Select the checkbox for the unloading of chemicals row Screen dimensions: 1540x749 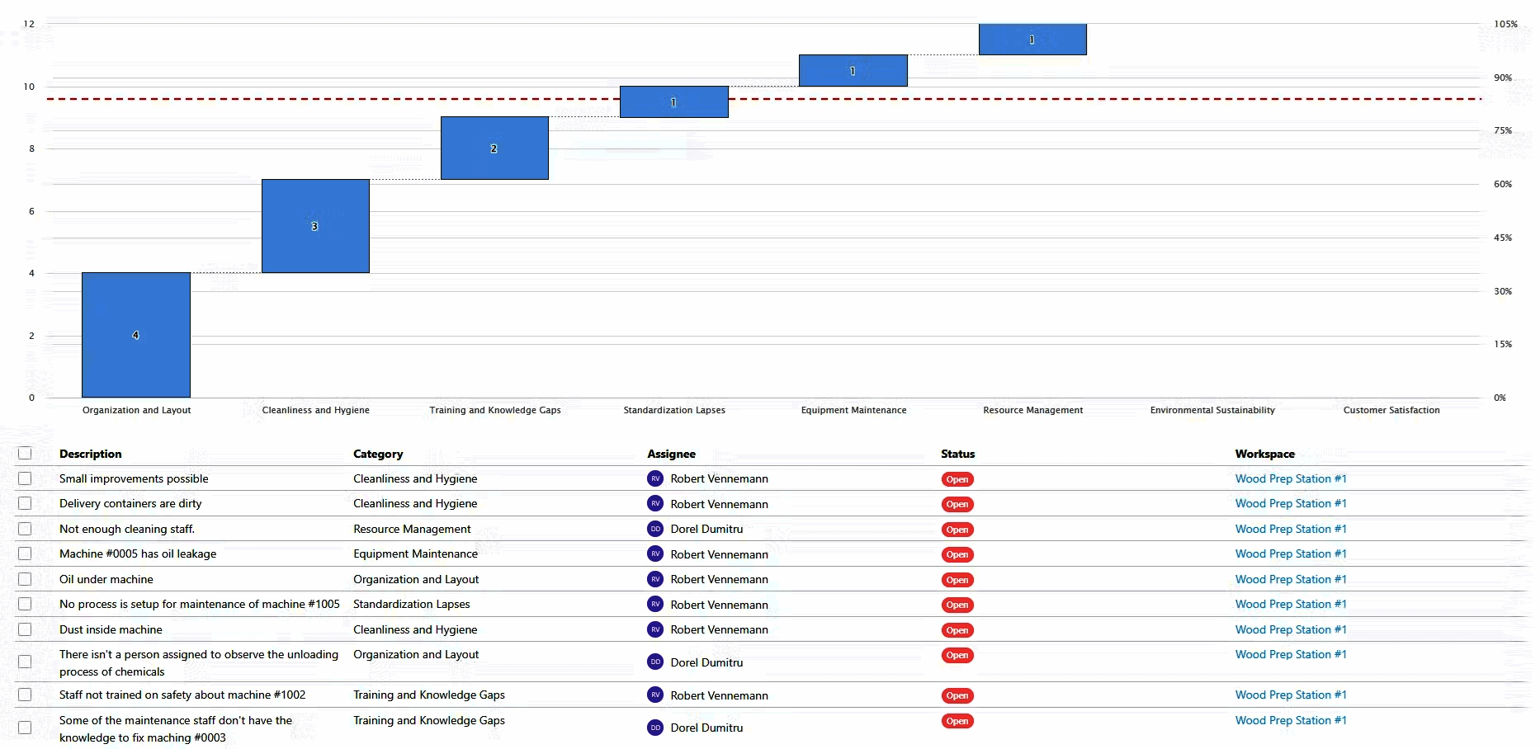pyautogui.click(x=25, y=662)
